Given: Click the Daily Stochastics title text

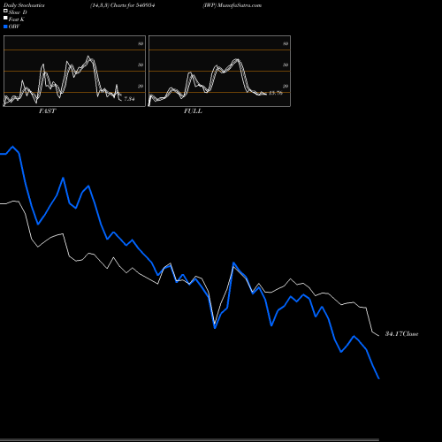Looking at the screenshot, I should 24,5.
